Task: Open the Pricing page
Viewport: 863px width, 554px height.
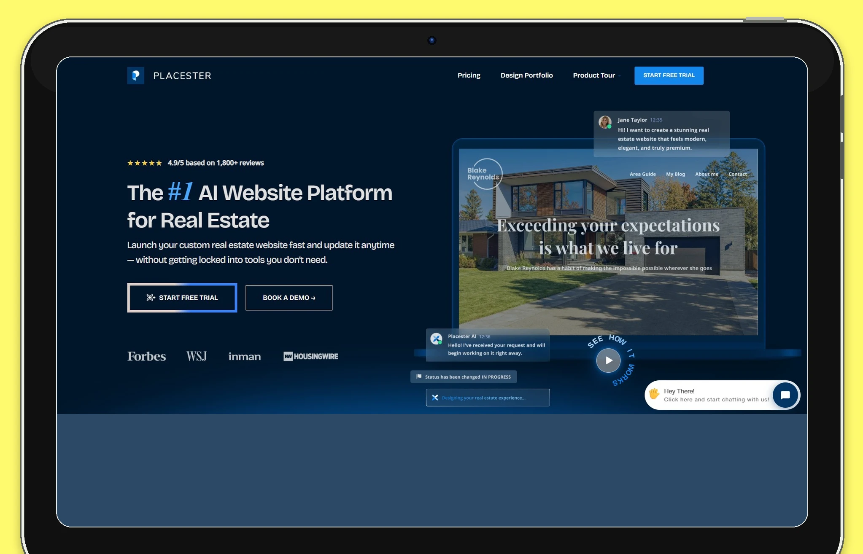Action: 469,75
